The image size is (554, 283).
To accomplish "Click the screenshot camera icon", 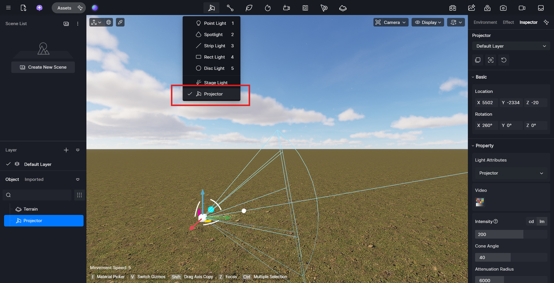I will [x=503, y=8].
